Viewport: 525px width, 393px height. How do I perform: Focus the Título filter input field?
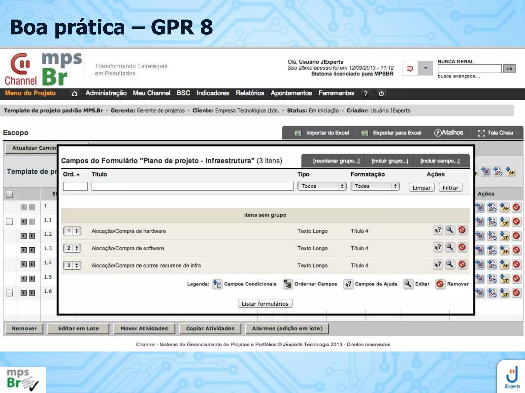pos(192,186)
